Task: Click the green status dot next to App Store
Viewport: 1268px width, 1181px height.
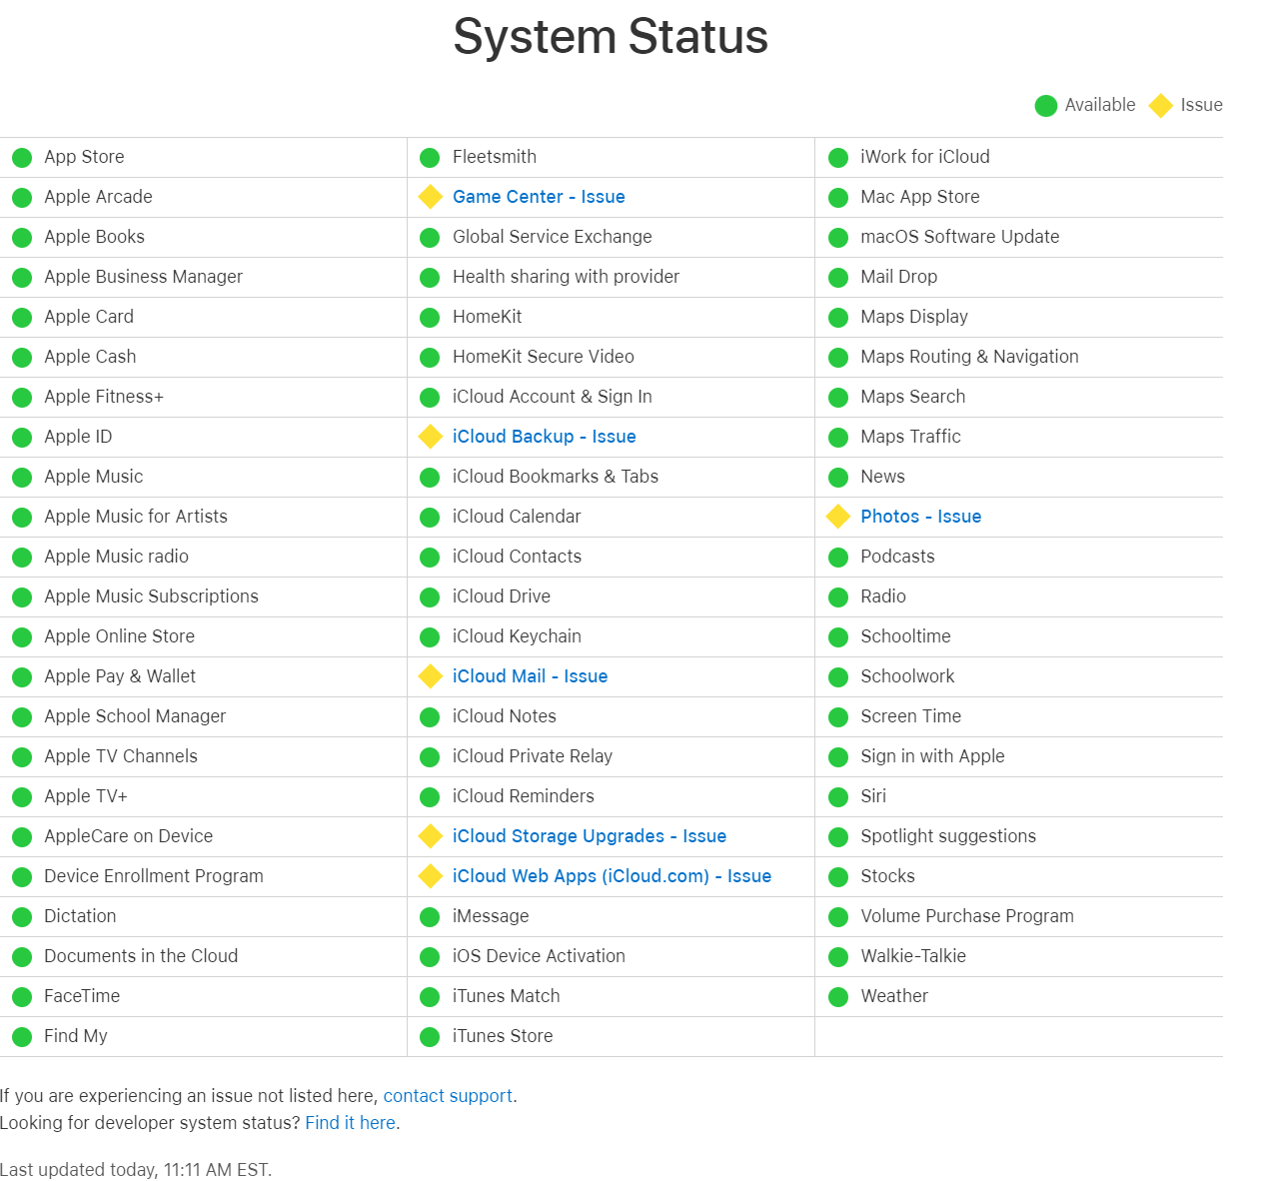Action: pyautogui.click(x=22, y=158)
